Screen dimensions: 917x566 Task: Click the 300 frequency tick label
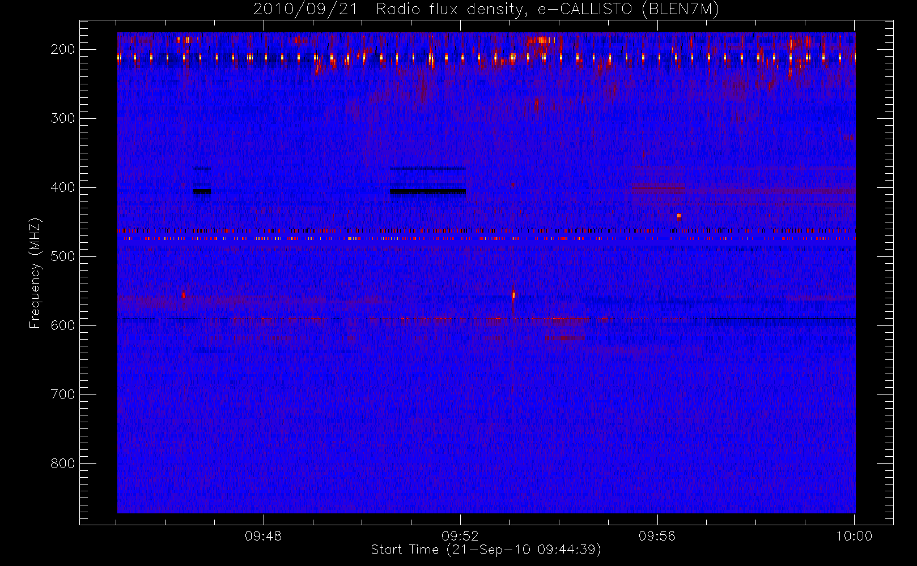point(62,118)
